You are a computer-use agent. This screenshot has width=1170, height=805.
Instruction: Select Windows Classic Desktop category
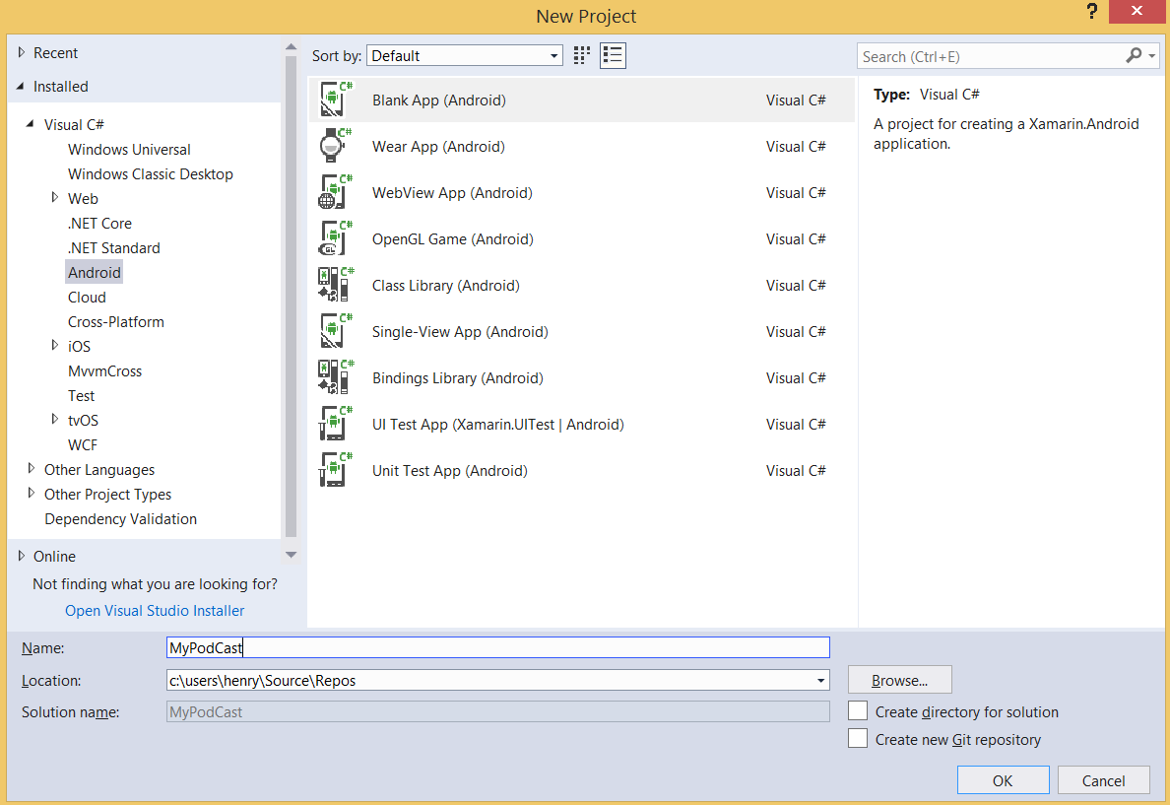coord(150,174)
